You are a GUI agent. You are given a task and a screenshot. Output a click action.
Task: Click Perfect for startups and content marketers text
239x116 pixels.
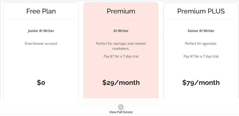(121, 46)
